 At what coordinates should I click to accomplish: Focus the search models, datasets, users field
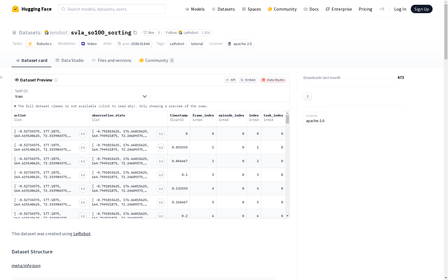click(x=112, y=9)
